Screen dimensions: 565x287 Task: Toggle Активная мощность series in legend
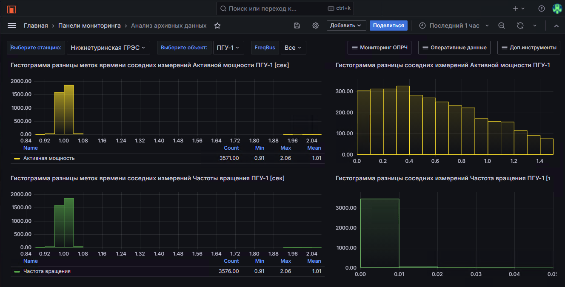click(x=49, y=158)
